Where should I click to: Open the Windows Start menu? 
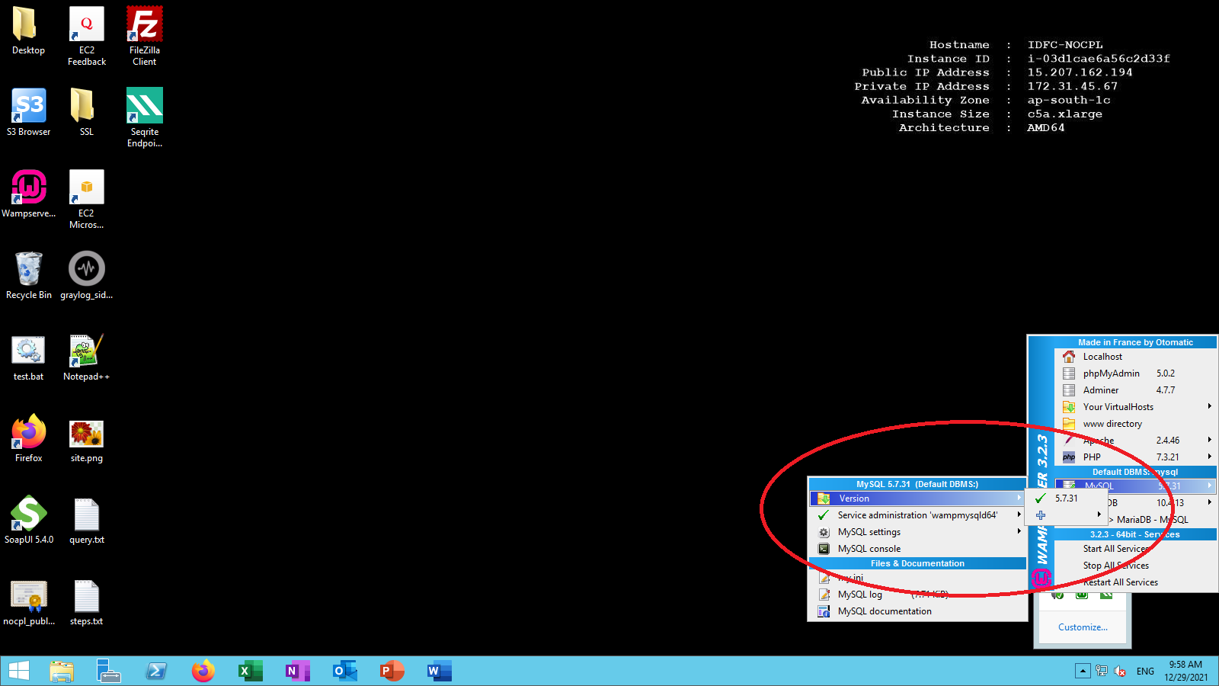[18, 671]
